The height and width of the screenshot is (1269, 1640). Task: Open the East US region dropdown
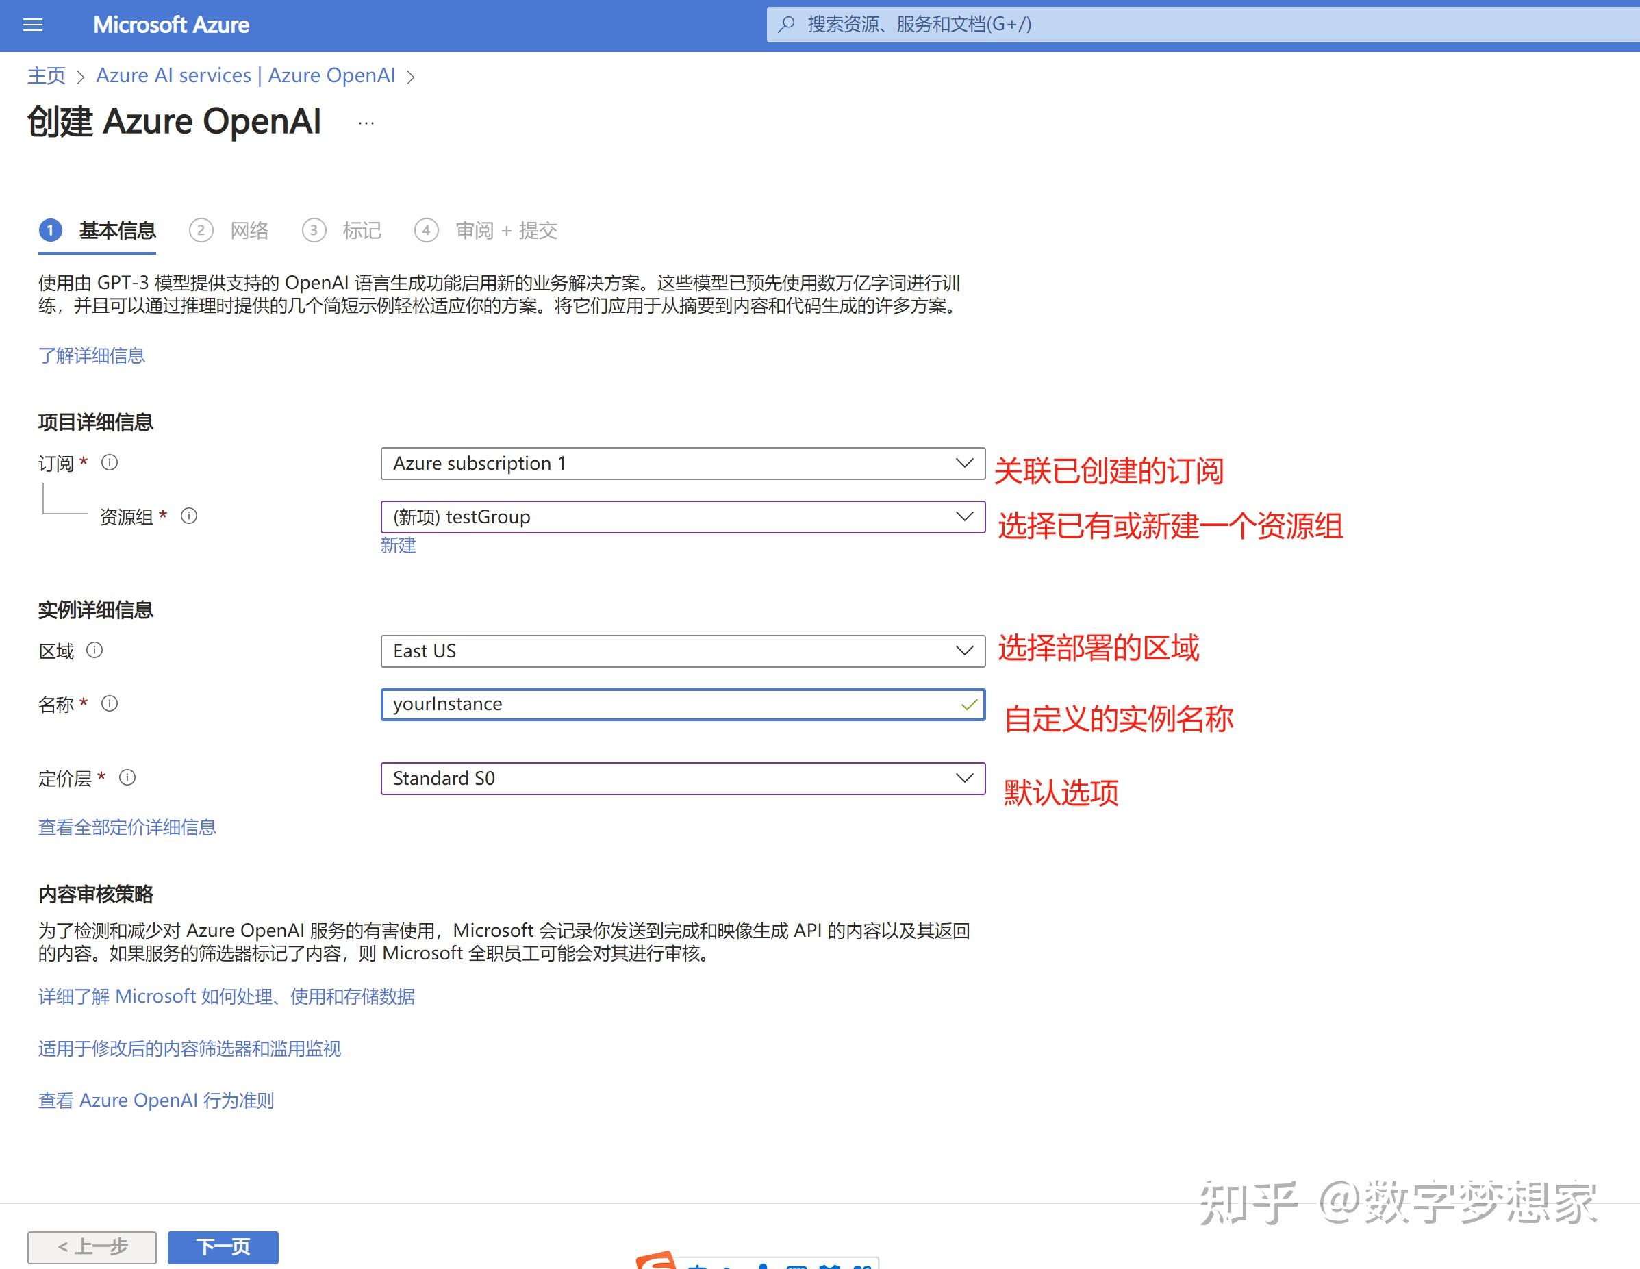pyautogui.click(x=963, y=651)
